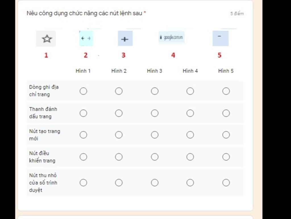Select Hình 4 for Nút điều khiển trang
The height and width of the screenshot is (219, 291).
pyautogui.click(x=190, y=157)
